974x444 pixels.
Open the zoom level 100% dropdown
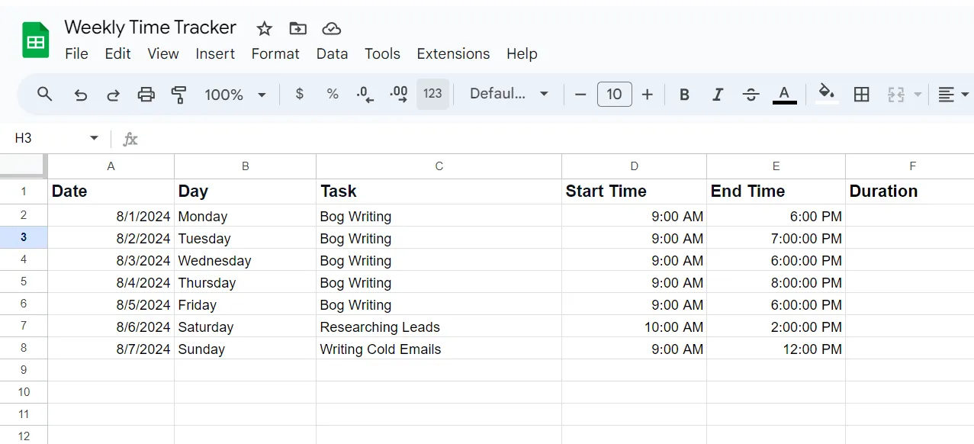click(x=235, y=95)
